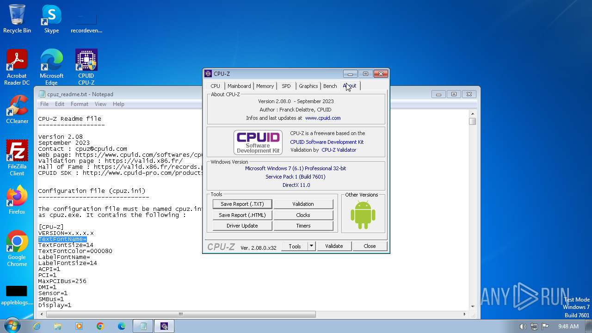Click the highlighted TextFontName= line in Notepad
This screenshot has width=592, height=333.
(x=62, y=239)
